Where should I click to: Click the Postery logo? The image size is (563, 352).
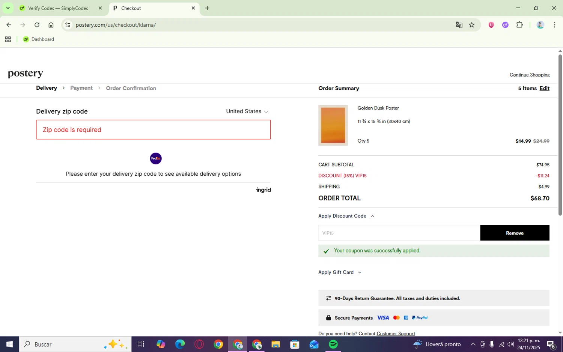[26, 74]
